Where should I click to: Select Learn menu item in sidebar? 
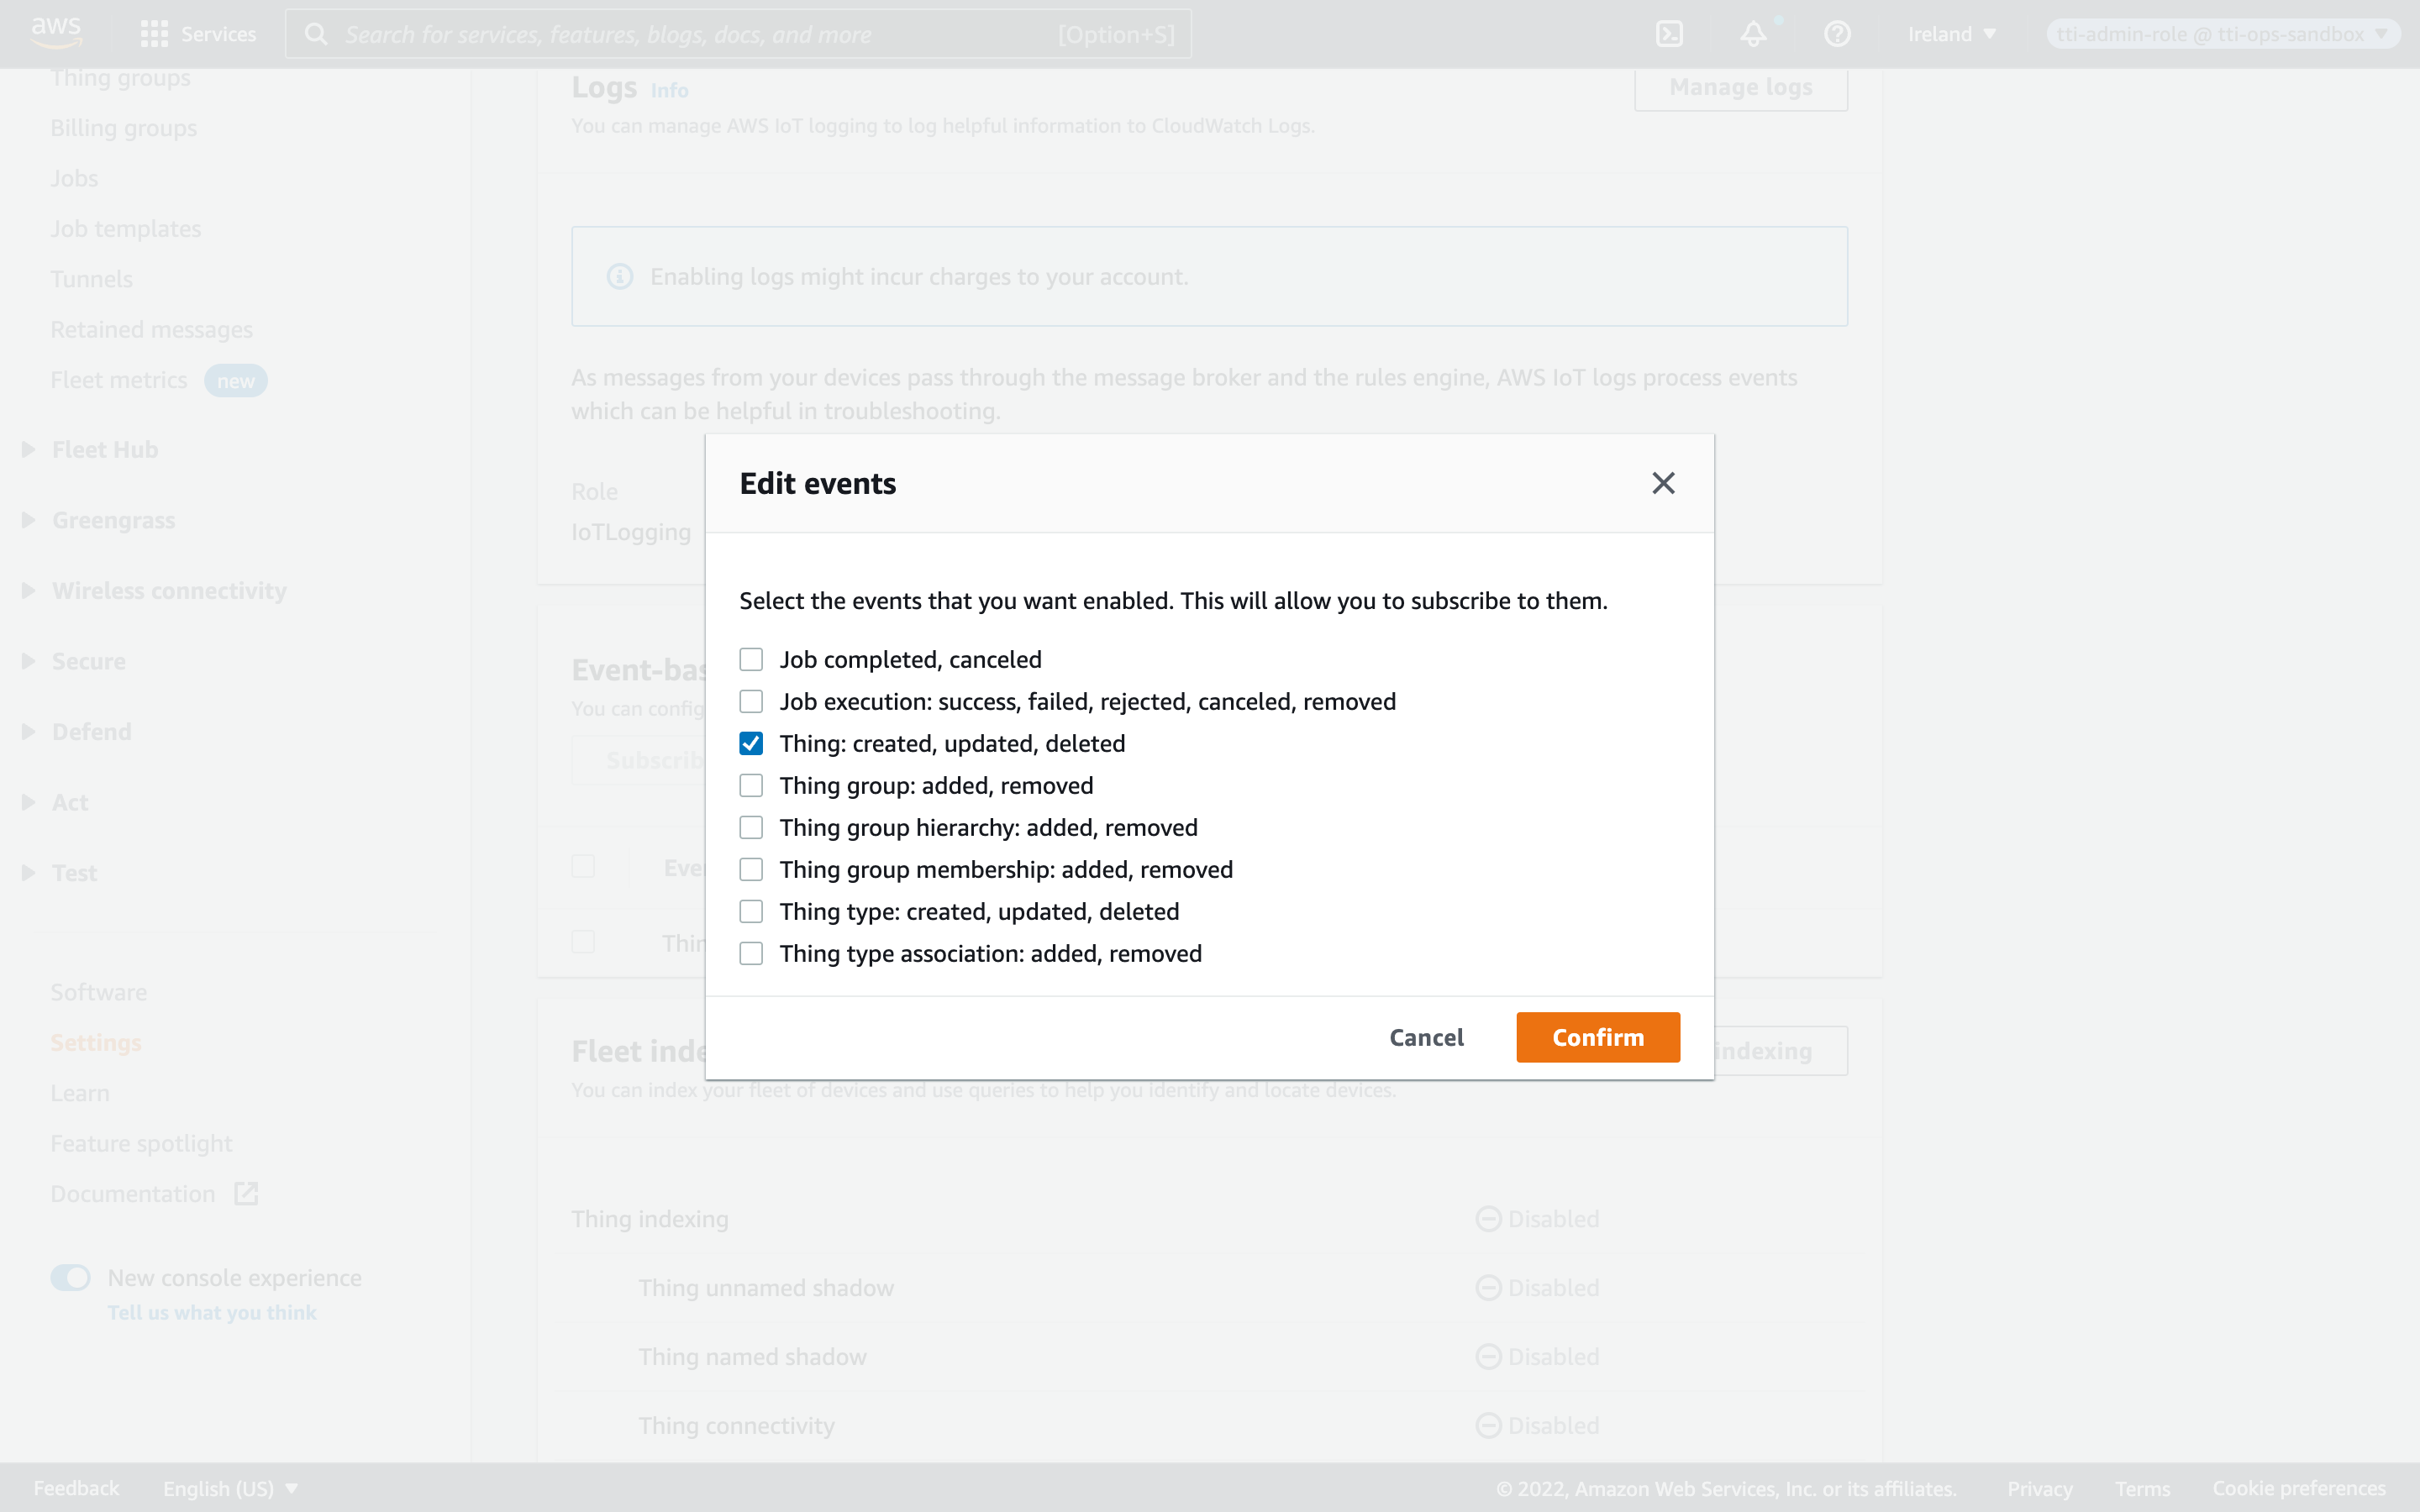point(78,1092)
